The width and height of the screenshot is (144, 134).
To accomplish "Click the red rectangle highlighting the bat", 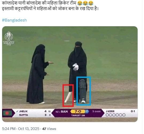I will click(68, 95).
